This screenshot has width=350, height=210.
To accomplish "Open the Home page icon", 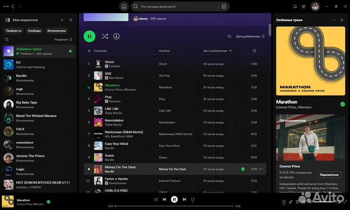I will click(x=124, y=6).
